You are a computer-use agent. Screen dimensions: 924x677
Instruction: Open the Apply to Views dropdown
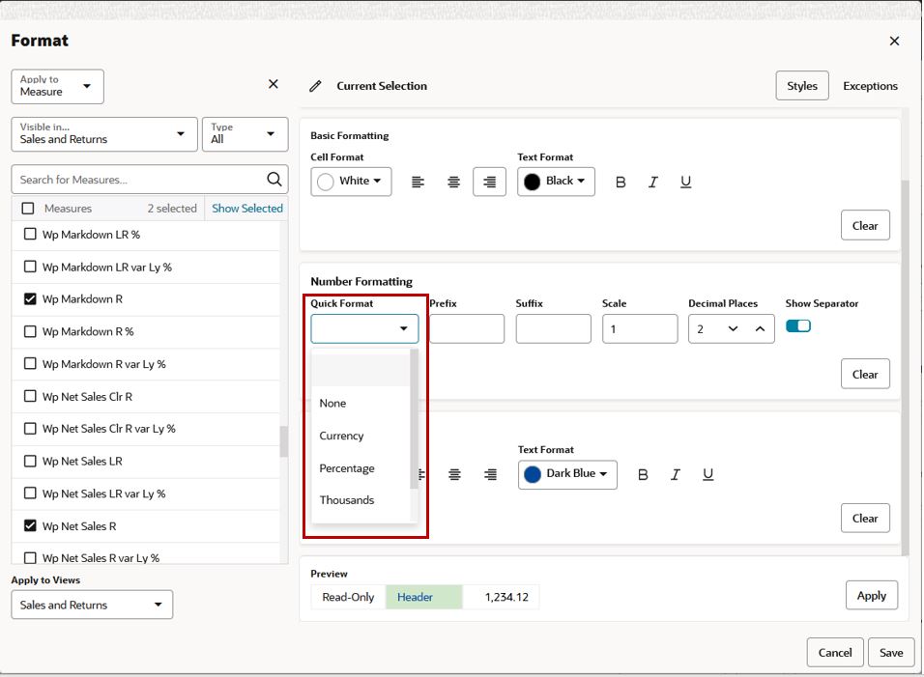(x=92, y=605)
